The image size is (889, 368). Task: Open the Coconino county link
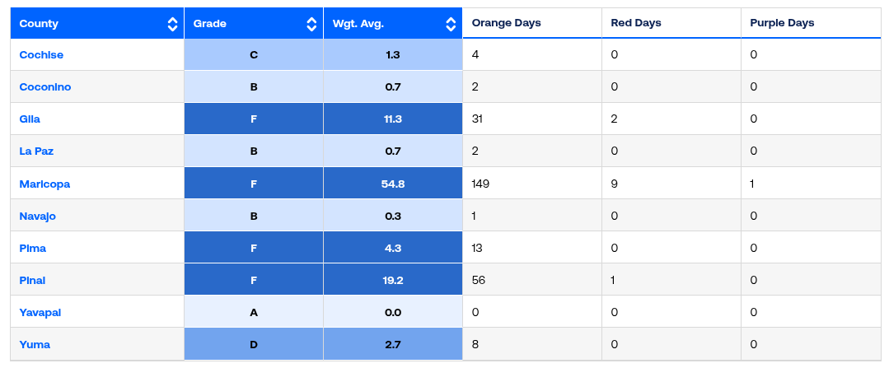tap(45, 87)
